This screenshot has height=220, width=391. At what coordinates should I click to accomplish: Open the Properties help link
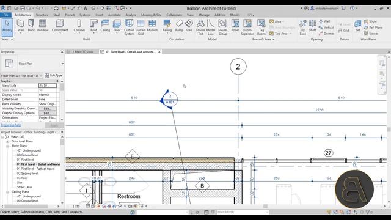(11, 125)
